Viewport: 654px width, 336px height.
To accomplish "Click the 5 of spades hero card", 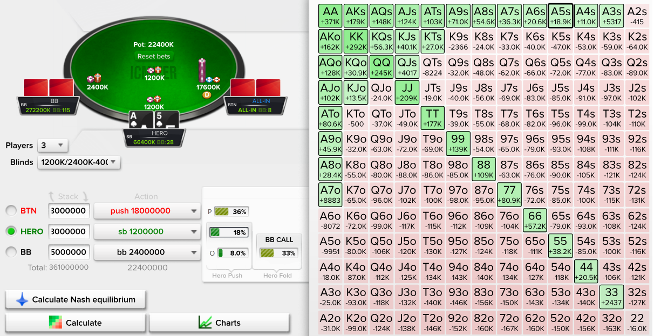I will pos(166,121).
